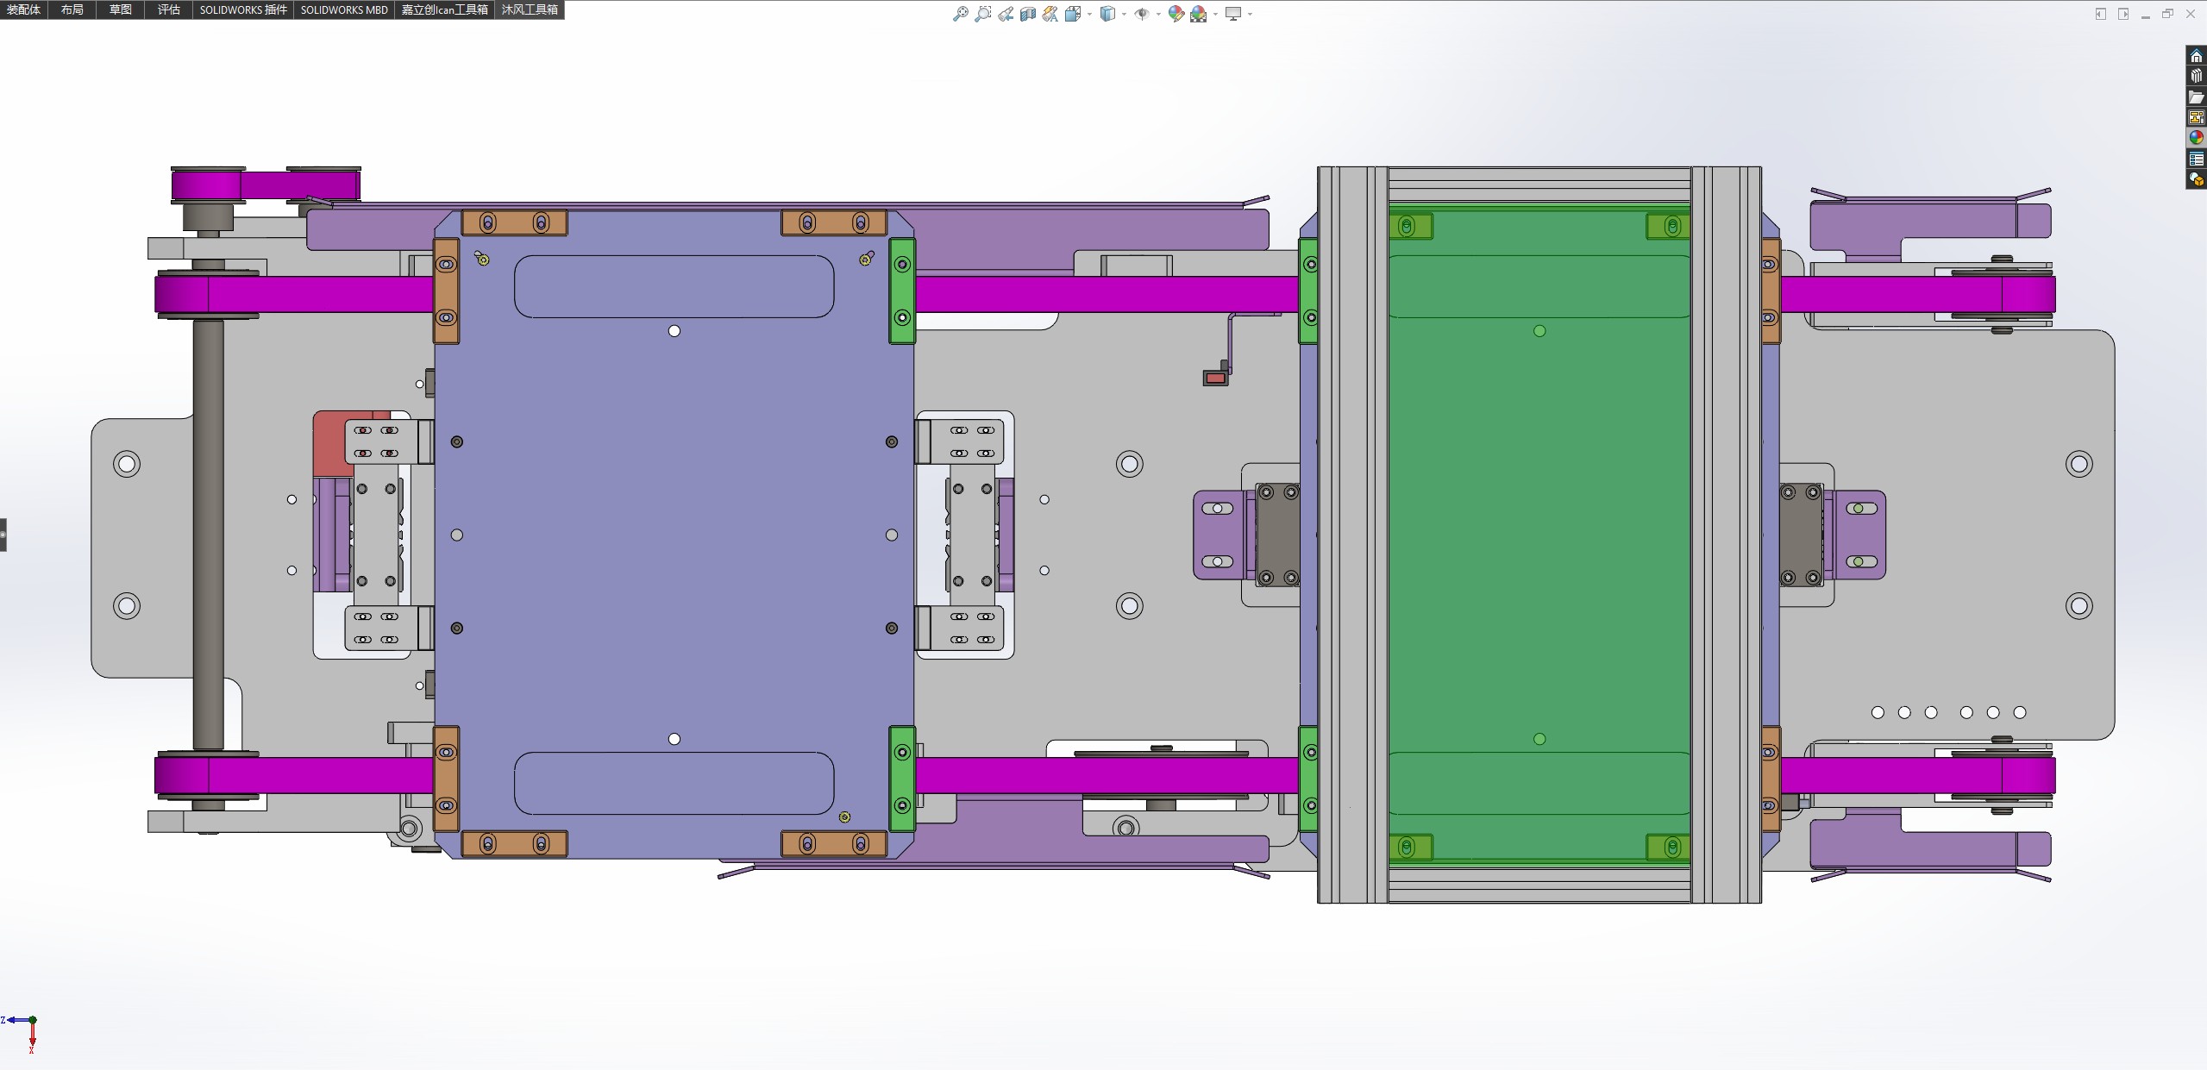Open the Design Library task pane tab

(x=2196, y=76)
